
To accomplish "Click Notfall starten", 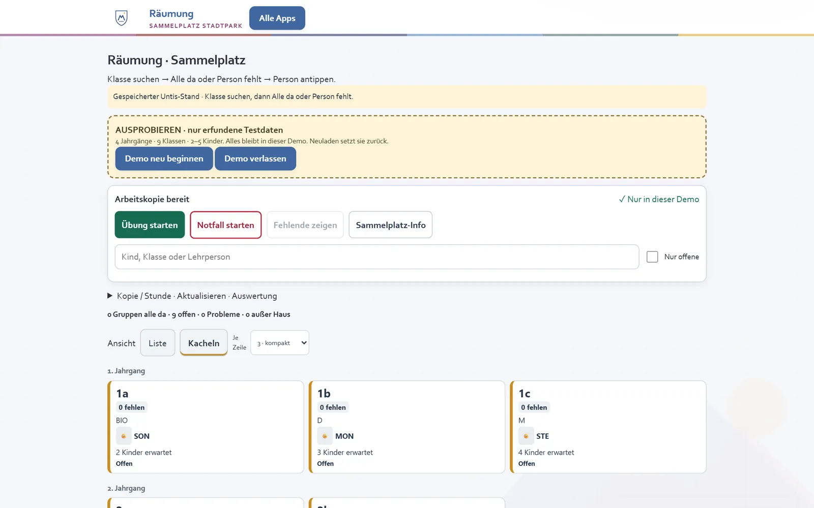I will (x=225, y=225).
